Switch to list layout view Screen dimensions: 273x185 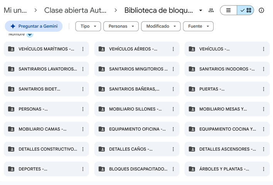[x=229, y=10]
